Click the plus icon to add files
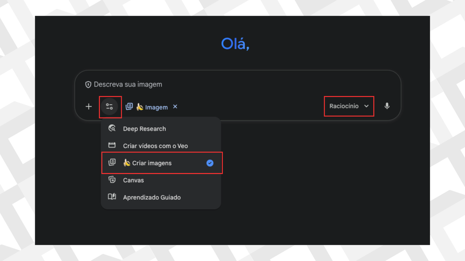Screen dimensions: 465x261 (x=89, y=106)
